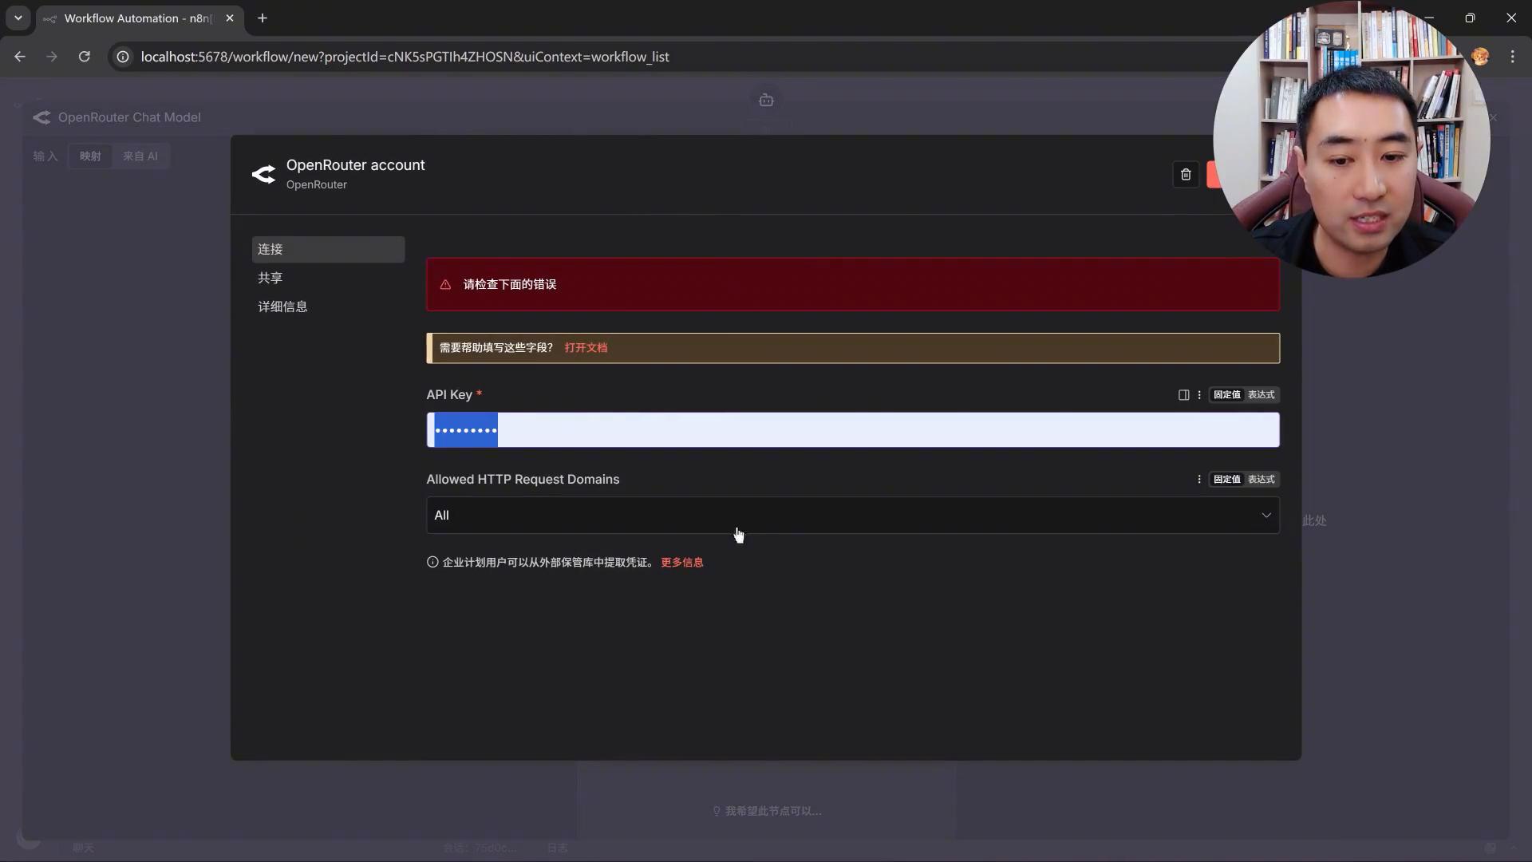Go back with the browser back arrow
This screenshot has width=1532, height=862.
pos(20,57)
